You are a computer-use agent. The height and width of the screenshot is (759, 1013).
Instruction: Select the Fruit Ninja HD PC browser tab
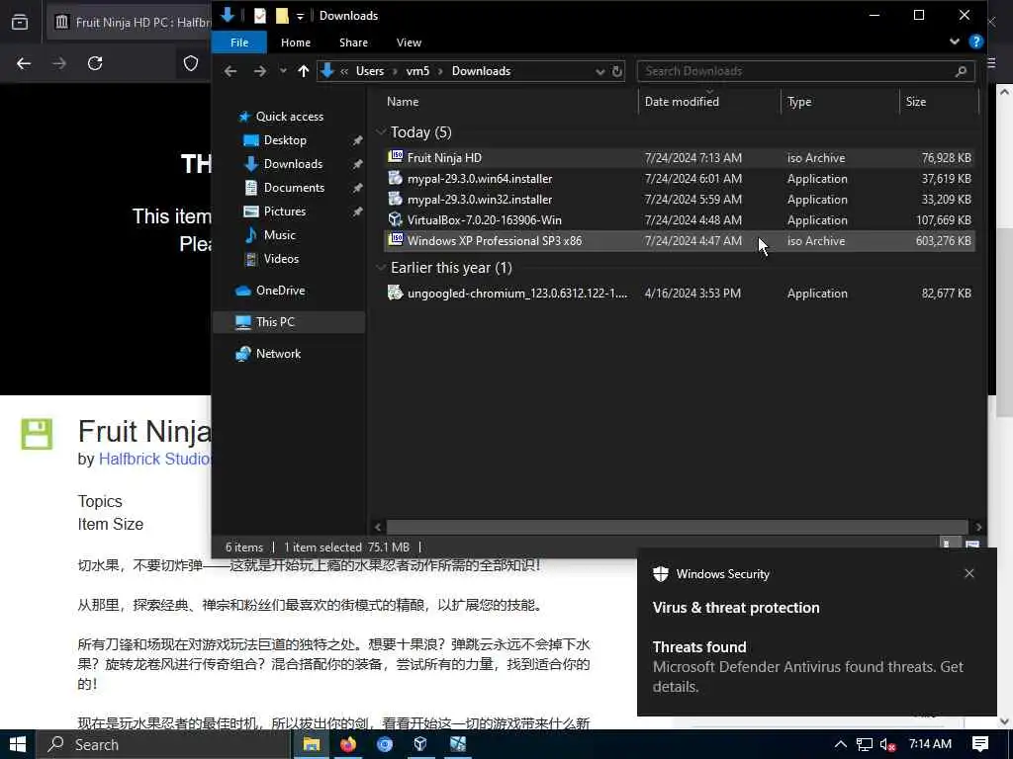tap(132, 22)
